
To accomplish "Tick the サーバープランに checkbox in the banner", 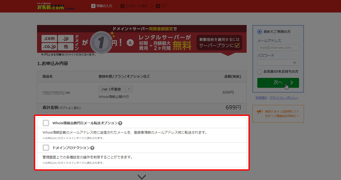I will point(237,46).
